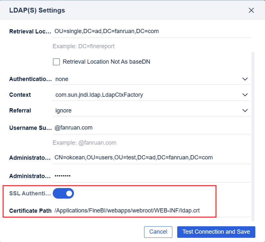Click the DC=finereport example hint

click(84, 46)
